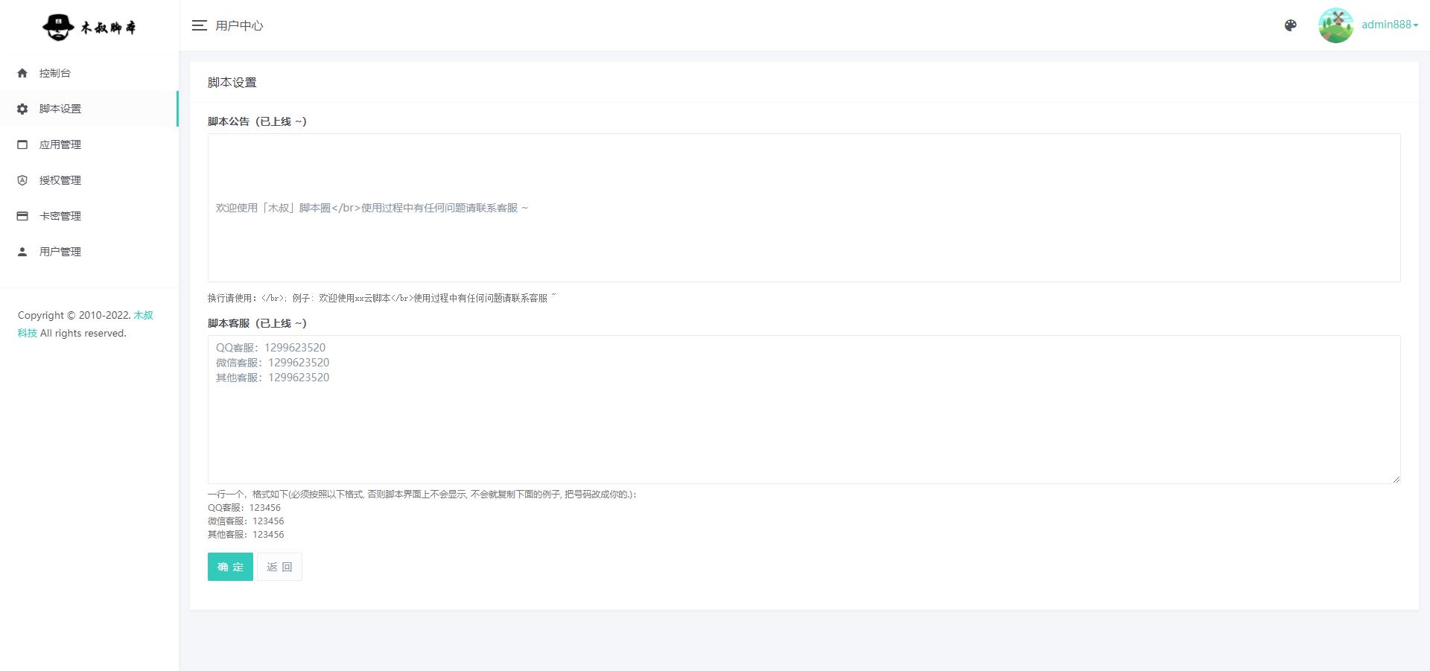Image resolution: width=1430 pixels, height=671 pixels.
Task: Click the 木叔脚本 logo
Action: click(89, 27)
